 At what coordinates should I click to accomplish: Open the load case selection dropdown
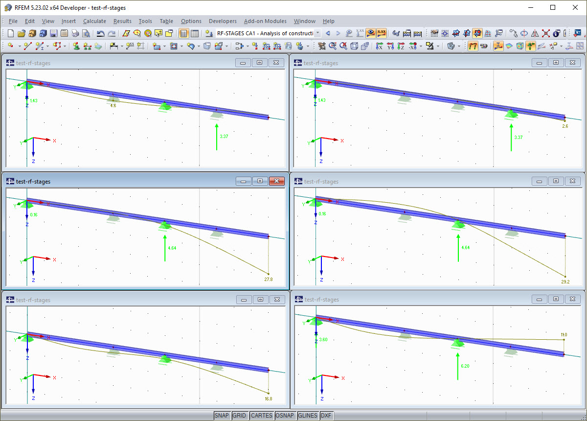[317, 33]
